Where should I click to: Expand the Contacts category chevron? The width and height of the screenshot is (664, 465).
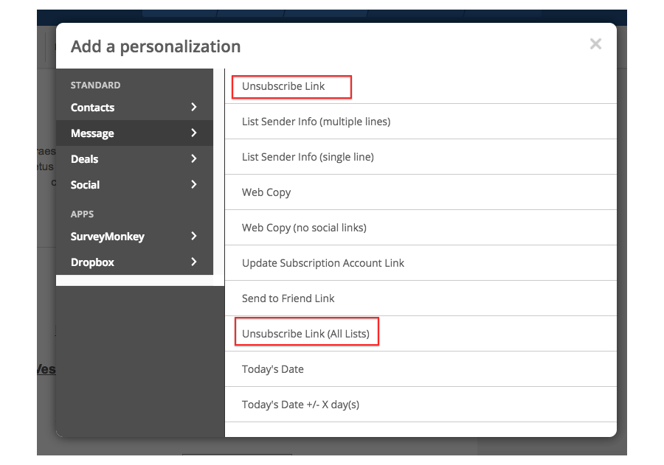tap(194, 108)
